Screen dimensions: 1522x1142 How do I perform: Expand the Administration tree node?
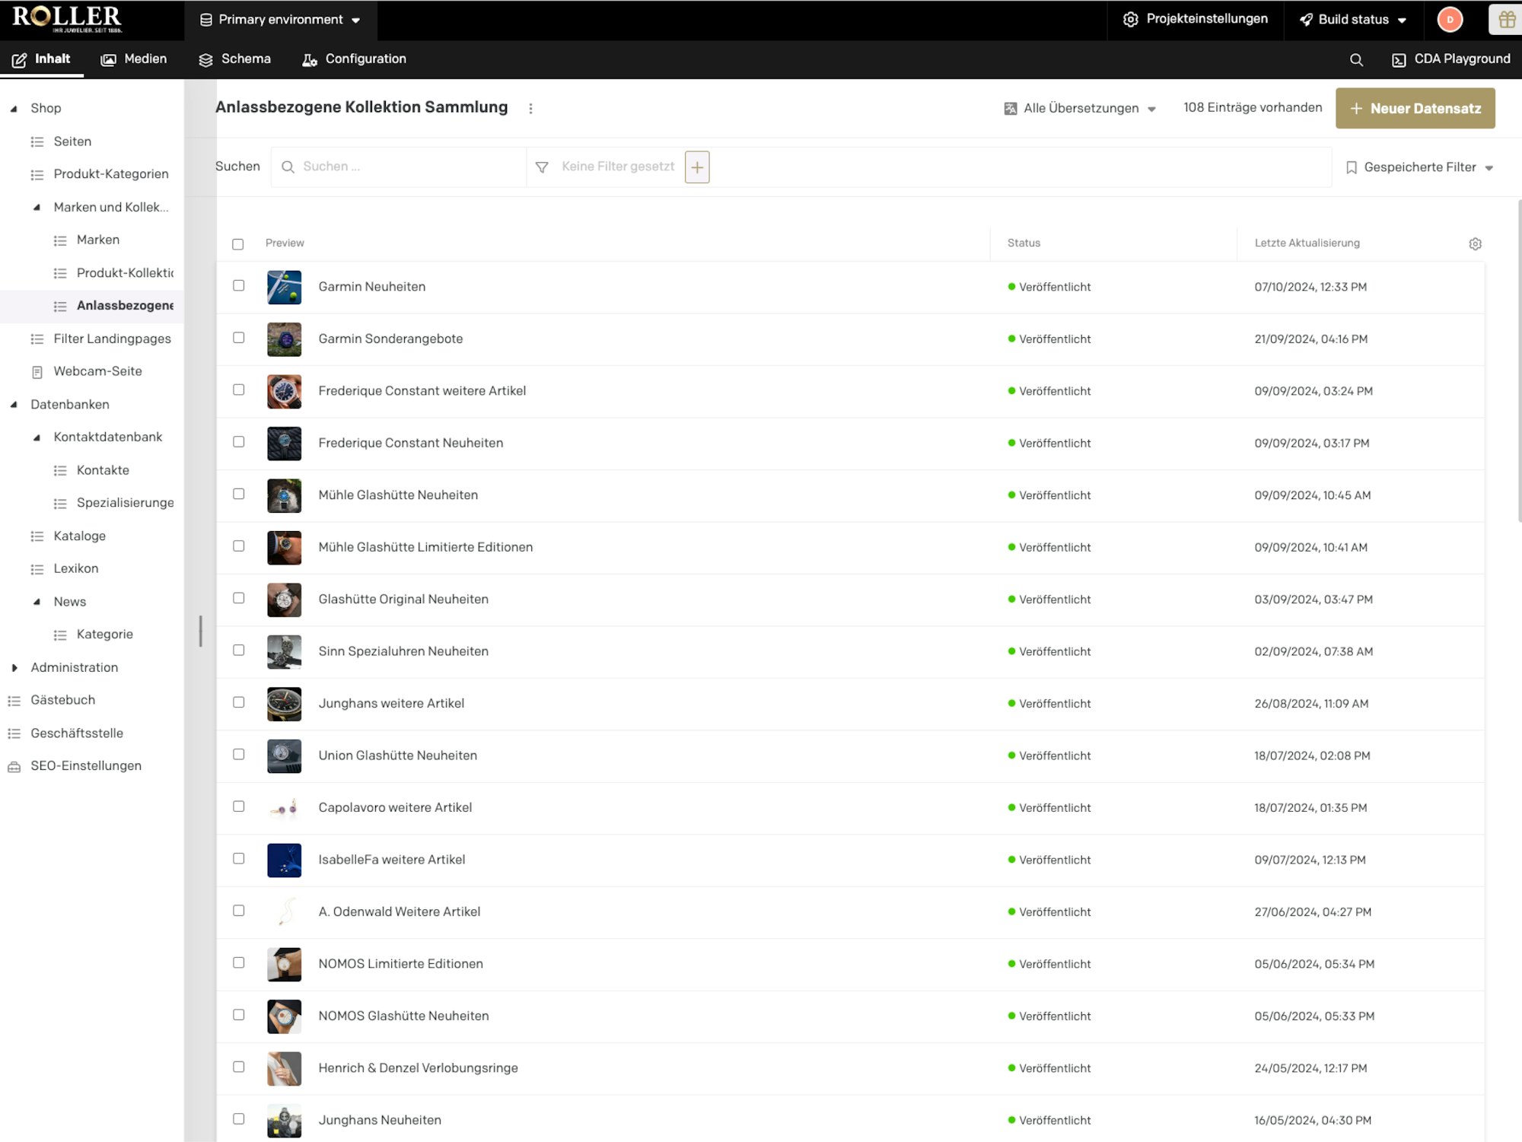click(14, 668)
